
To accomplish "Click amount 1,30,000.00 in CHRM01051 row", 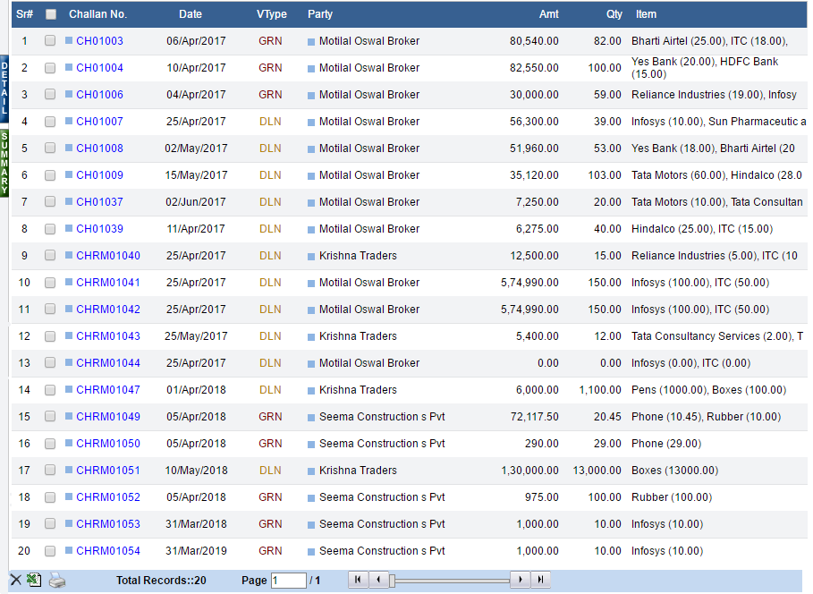I will tap(529, 470).
